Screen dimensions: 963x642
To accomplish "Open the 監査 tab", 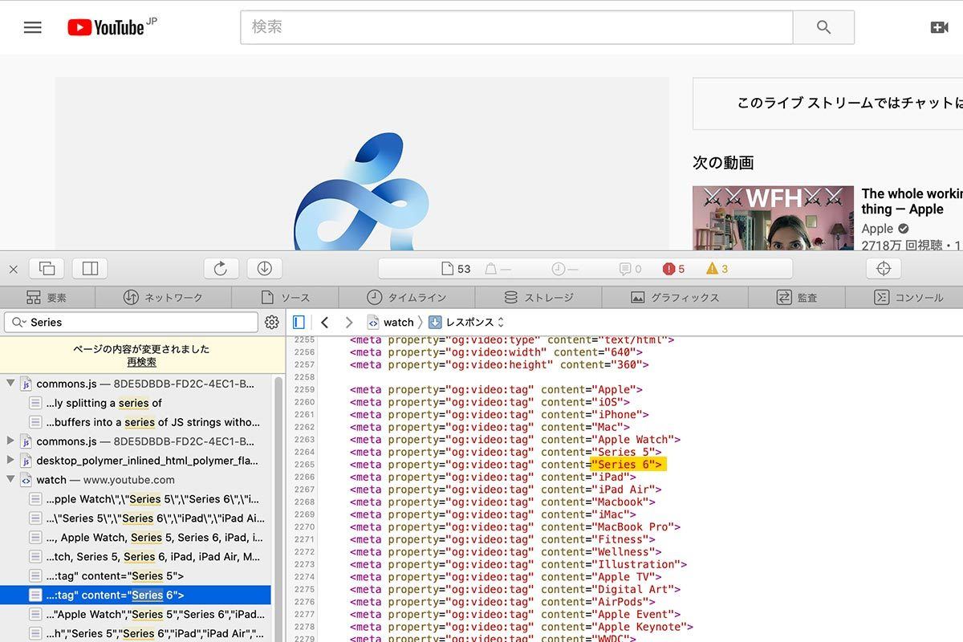I will click(797, 297).
